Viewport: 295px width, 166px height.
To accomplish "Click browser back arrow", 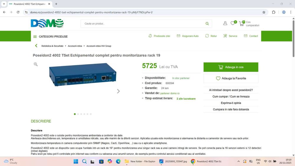I will click(4, 12).
